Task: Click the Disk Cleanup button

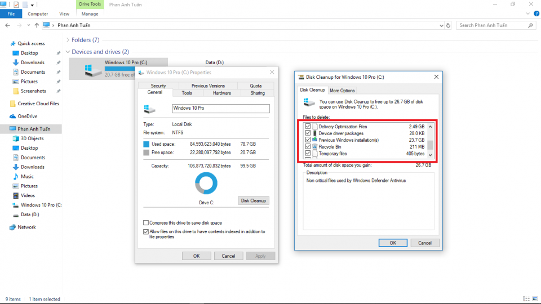Action: coord(253,200)
